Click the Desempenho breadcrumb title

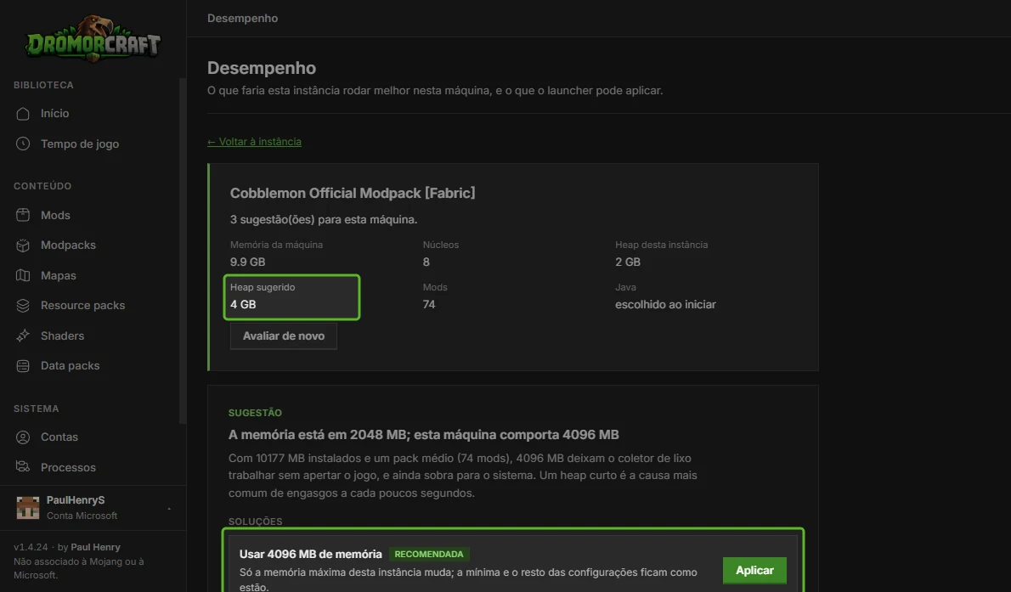242,18
